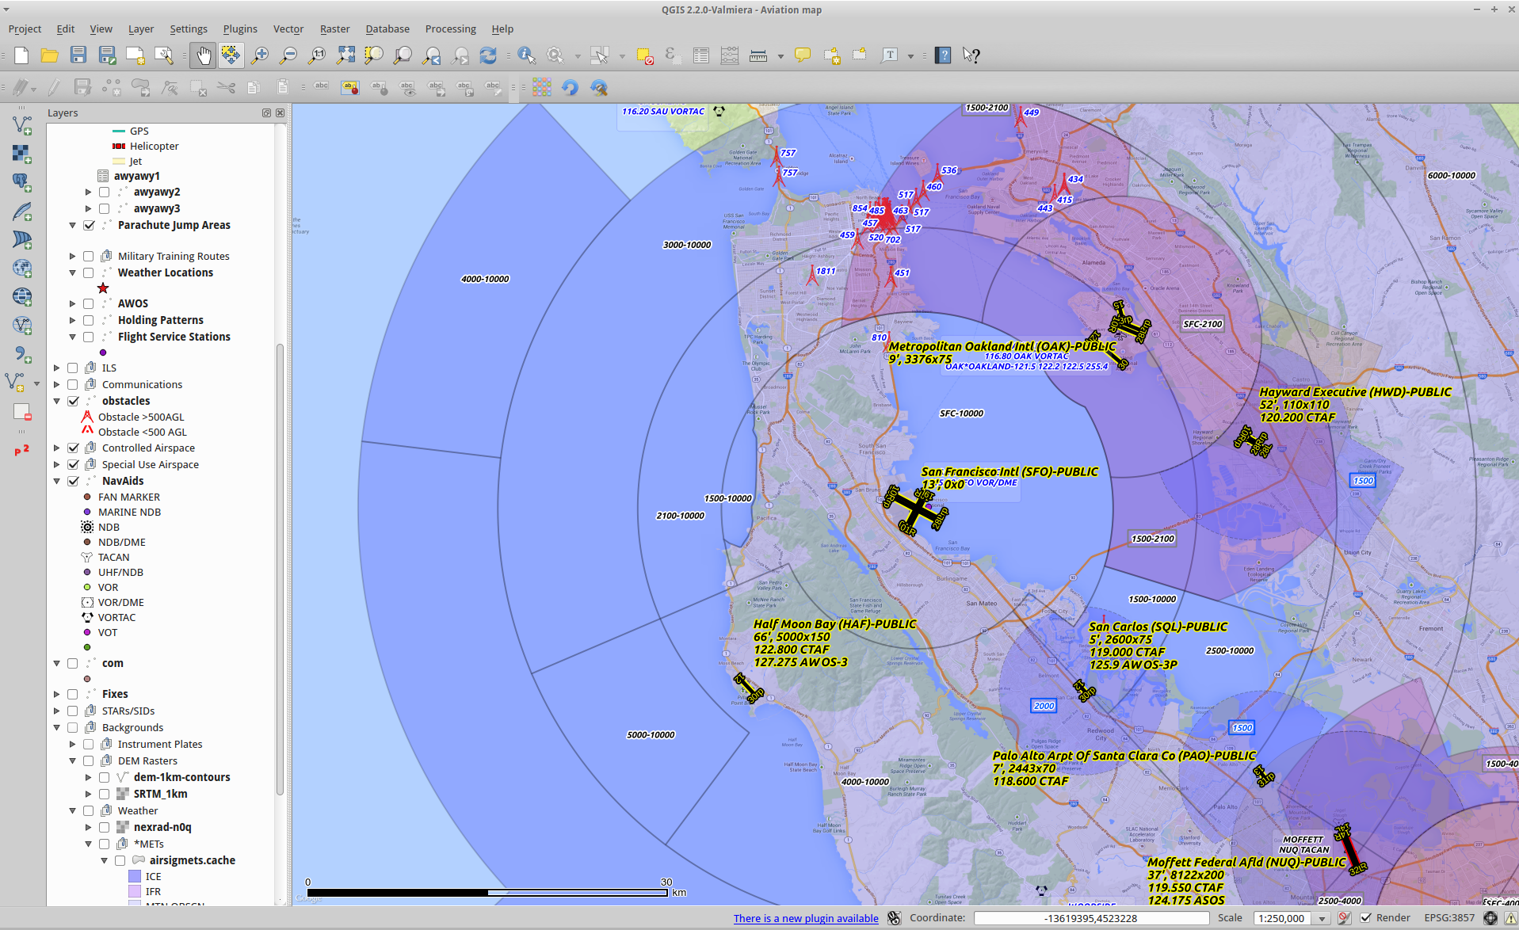Deselect features from all layers

(x=644, y=55)
